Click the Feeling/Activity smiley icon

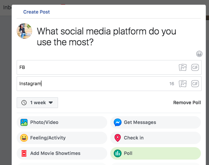[x=24, y=138]
